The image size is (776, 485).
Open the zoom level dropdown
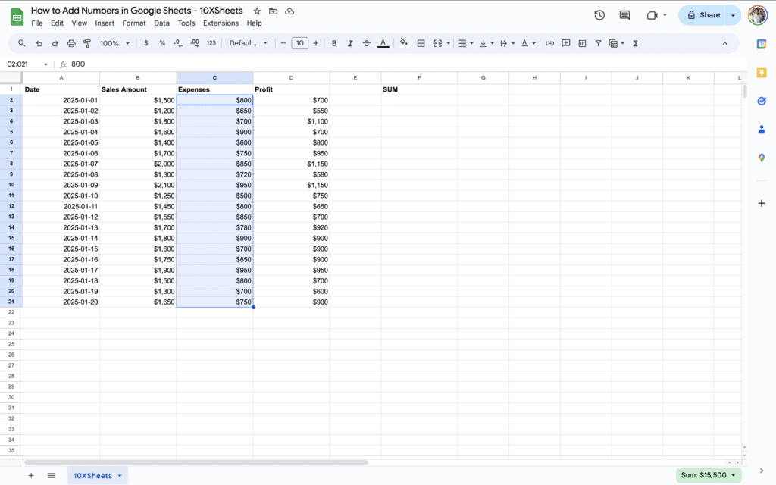click(x=114, y=43)
